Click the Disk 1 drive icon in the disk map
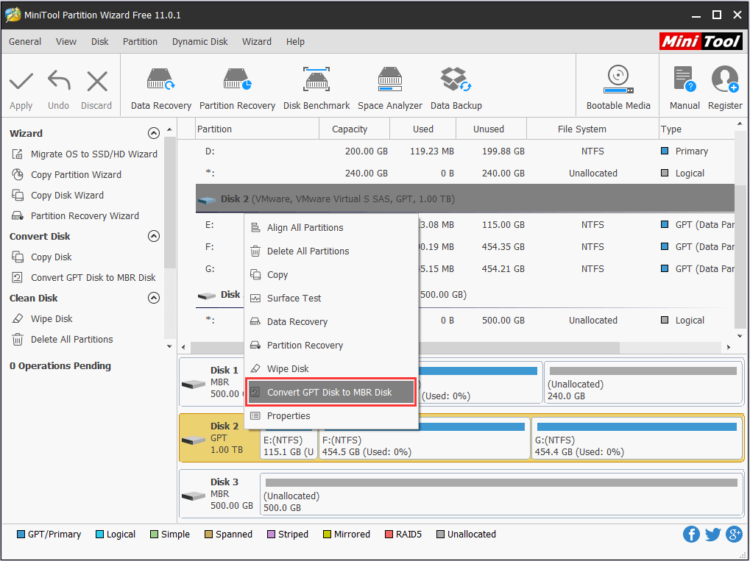This screenshot has height=561, width=750. coord(194,384)
